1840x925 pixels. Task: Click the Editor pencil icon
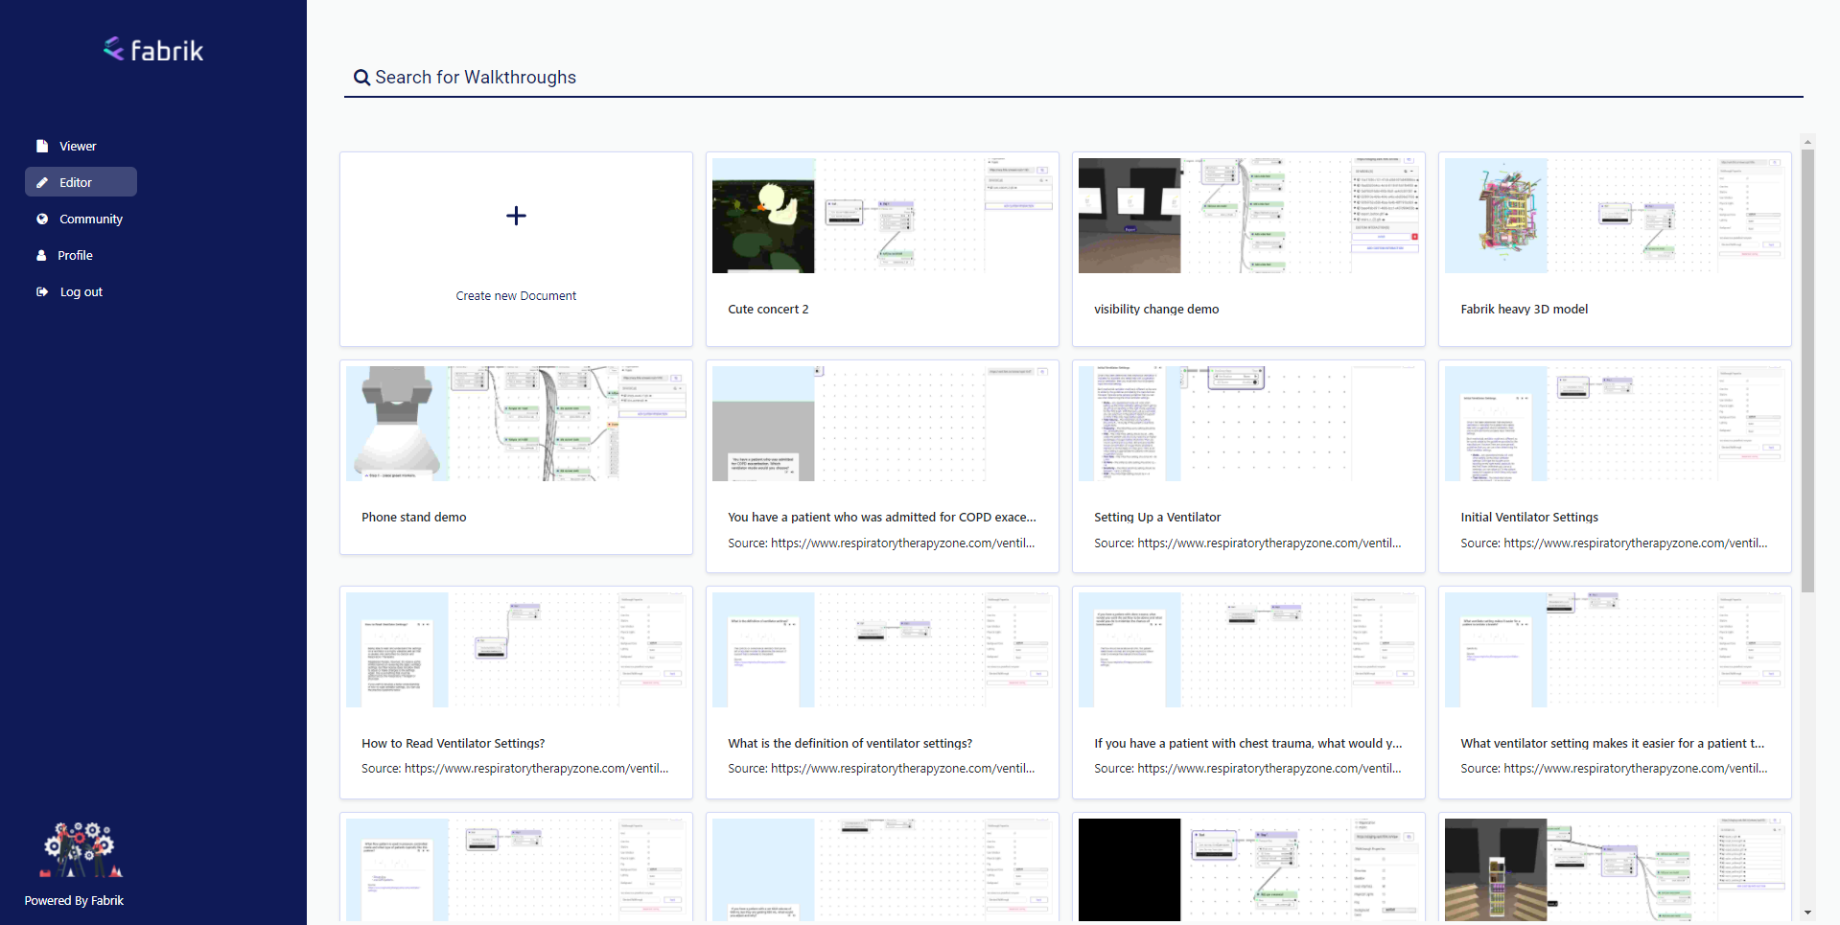pos(42,183)
